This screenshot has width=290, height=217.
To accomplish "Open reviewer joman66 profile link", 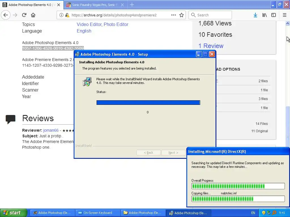I will coord(51,130).
